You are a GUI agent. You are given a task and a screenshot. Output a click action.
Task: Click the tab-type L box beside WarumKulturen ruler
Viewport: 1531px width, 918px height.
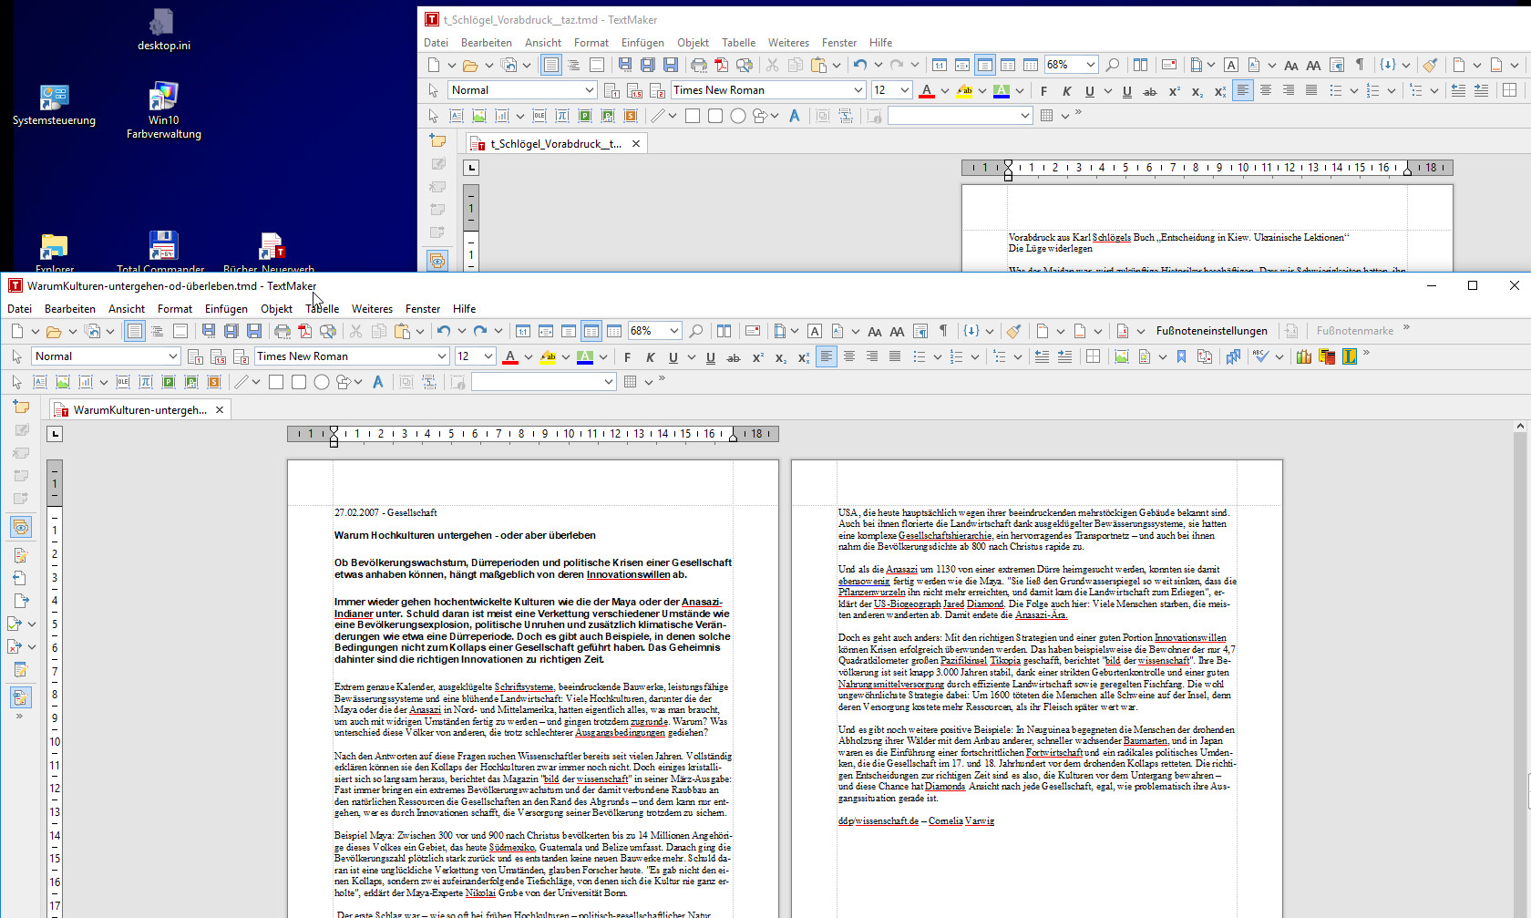[56, 434]
